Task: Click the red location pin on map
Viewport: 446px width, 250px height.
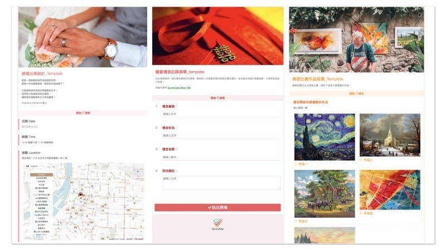Action: click(80, 195)
